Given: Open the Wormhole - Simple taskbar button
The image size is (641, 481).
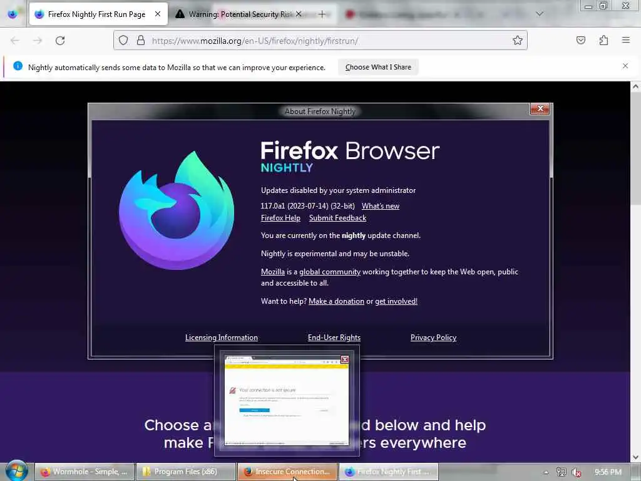Looking at the screenshot, I should point(85,472).
